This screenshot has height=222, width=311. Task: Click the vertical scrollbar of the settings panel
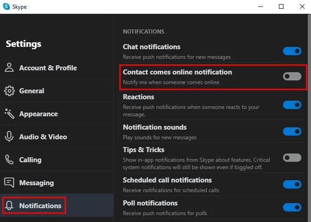309,118
